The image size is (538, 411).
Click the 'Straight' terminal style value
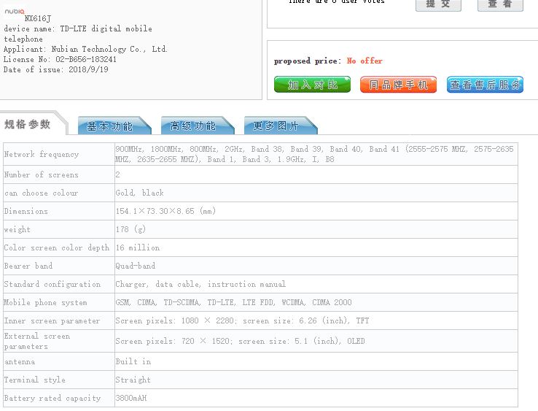pyautogui.click(x=133, y=380)
